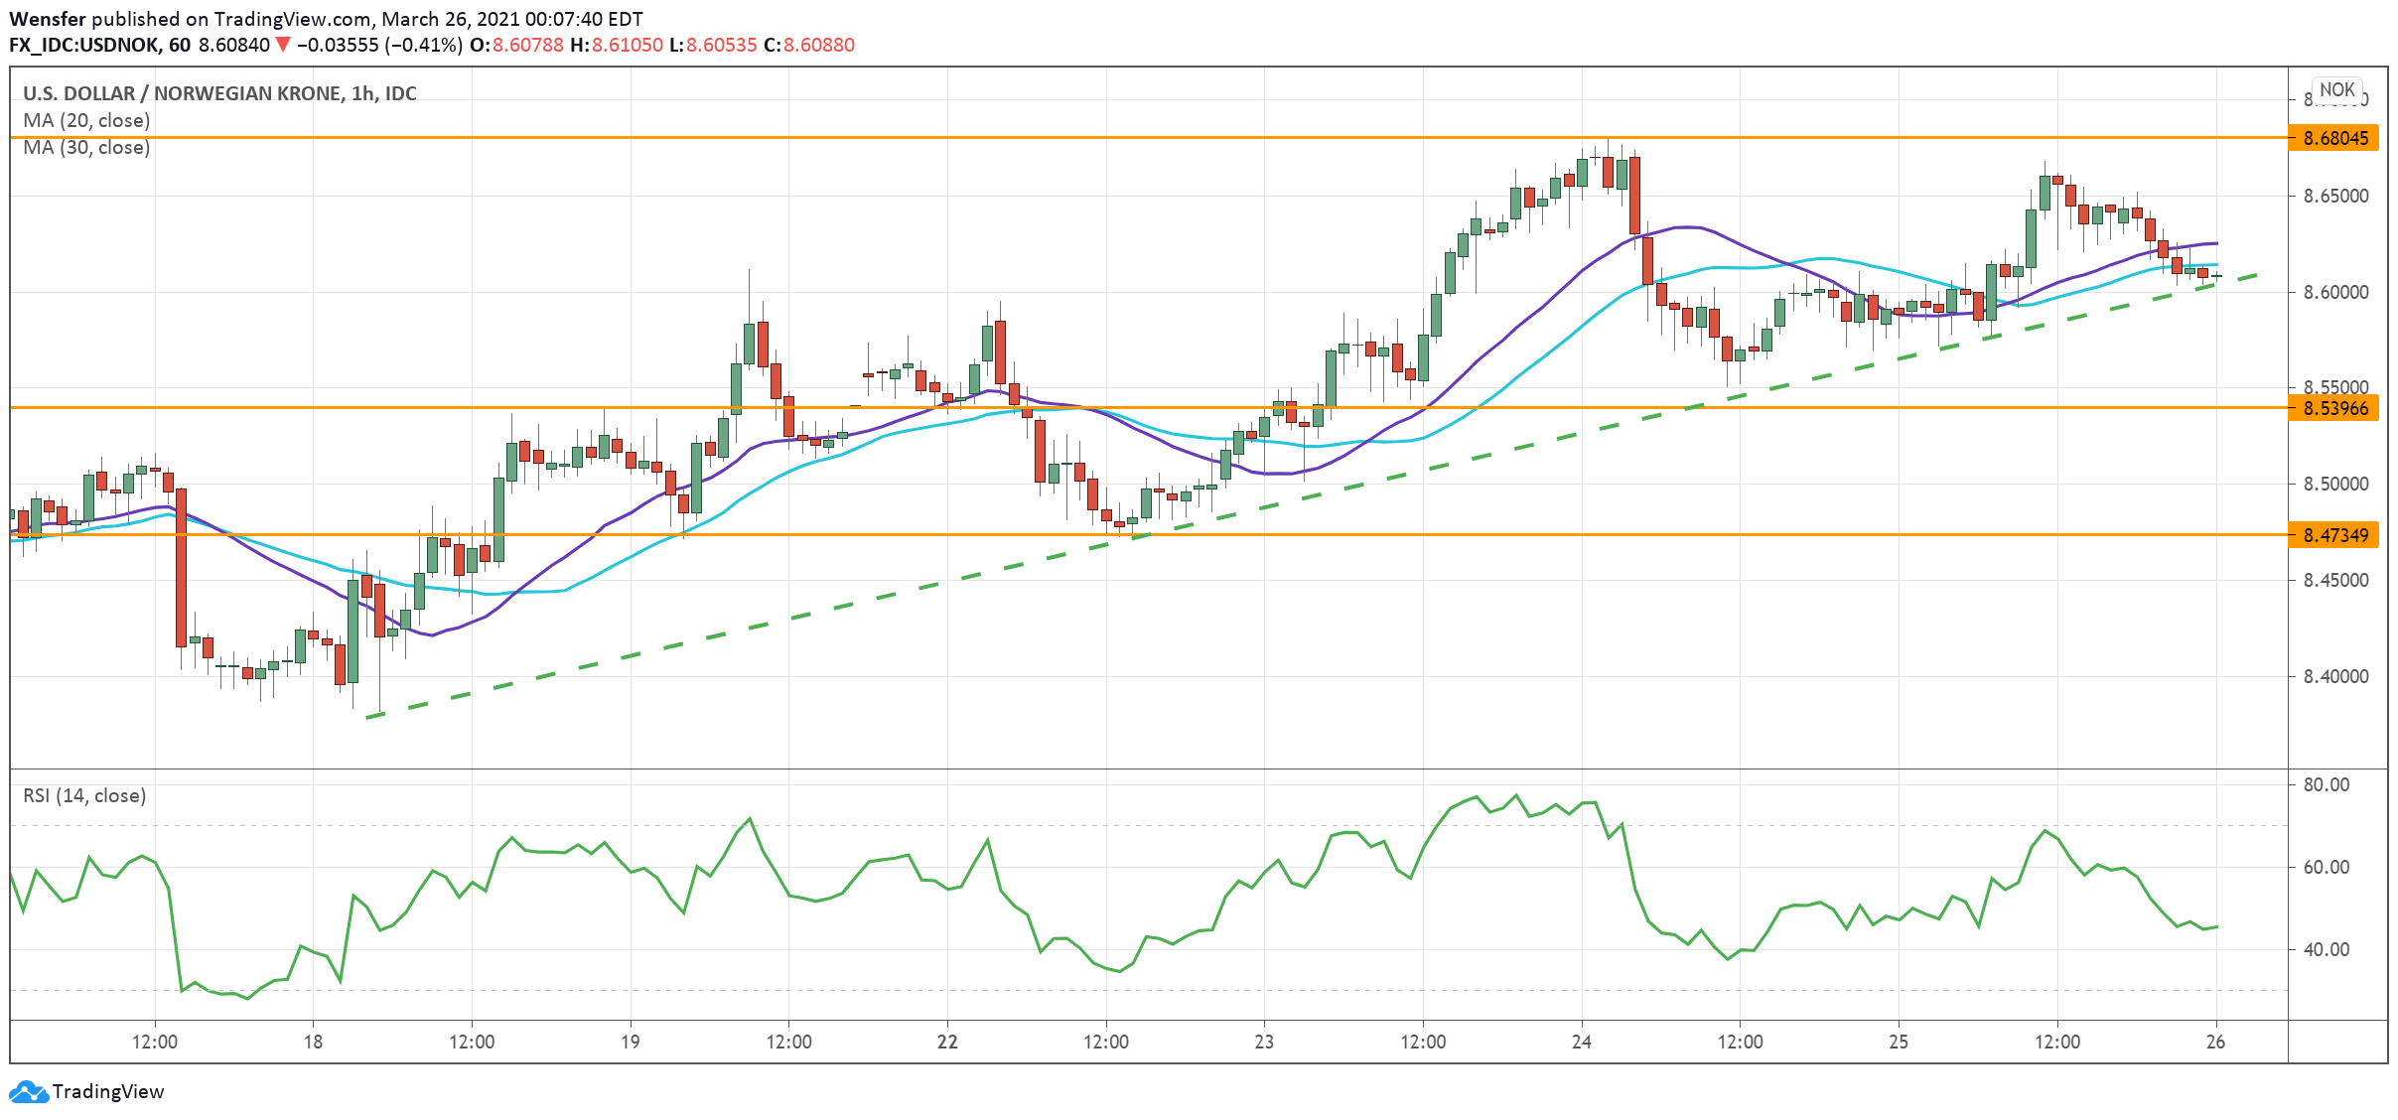Click the RSI (14, close) indicator label
Screen dimensions: 2398x1120
pyautogui.click(x=84, y=795)
